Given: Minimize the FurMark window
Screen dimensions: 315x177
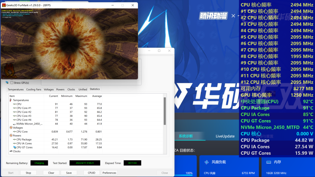Looking at the screenshot, I should pos(113,5).
